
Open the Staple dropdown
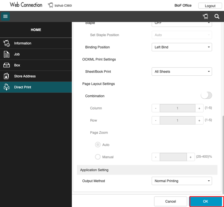(182, 24)
